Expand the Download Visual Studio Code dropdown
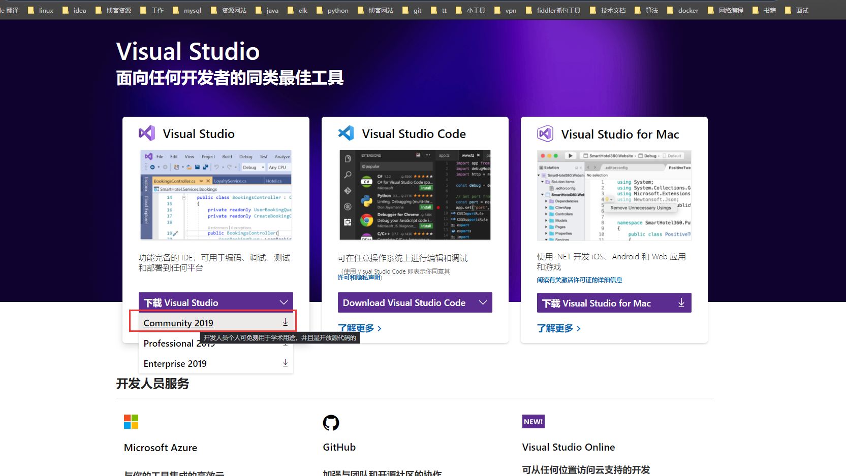846x476 pixels. (x=482, y=302)
